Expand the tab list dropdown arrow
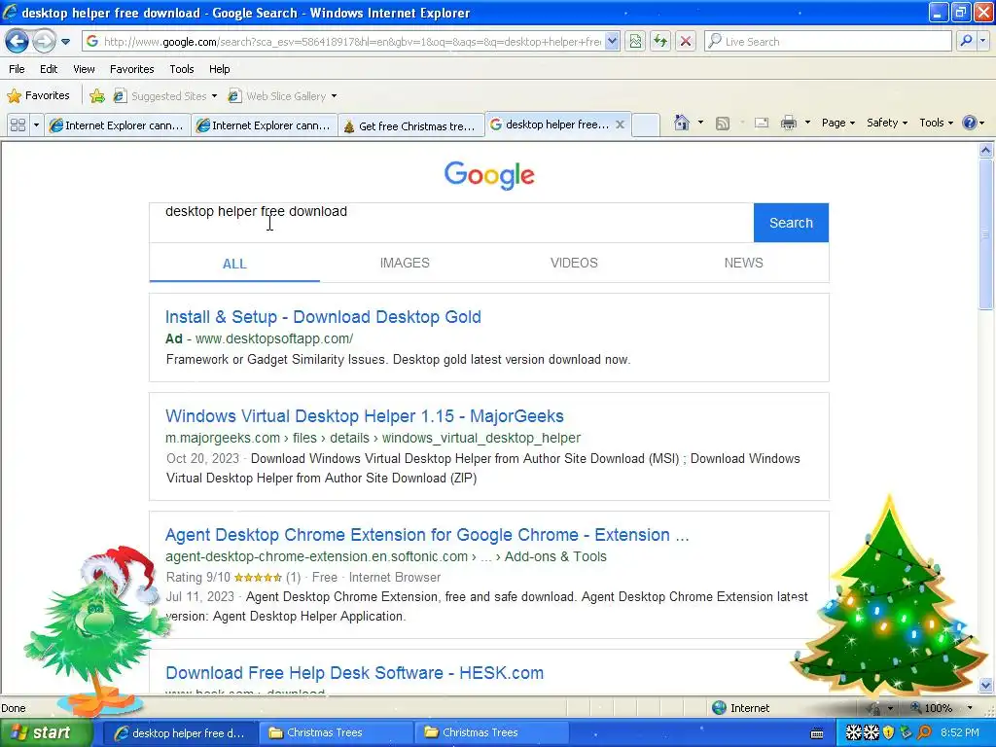 click(x=36, y=125)
